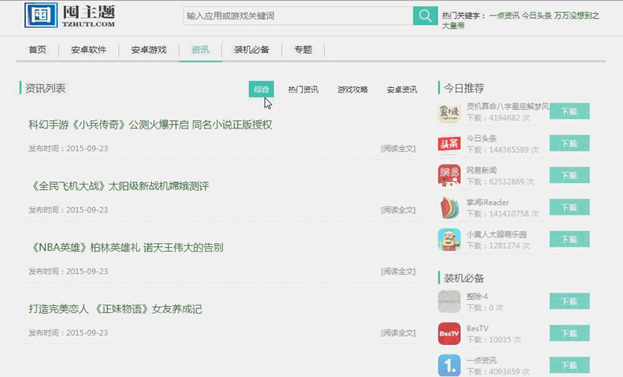Focus the app keyword search box
Viewport: 623px width, 377px height.
297,16
